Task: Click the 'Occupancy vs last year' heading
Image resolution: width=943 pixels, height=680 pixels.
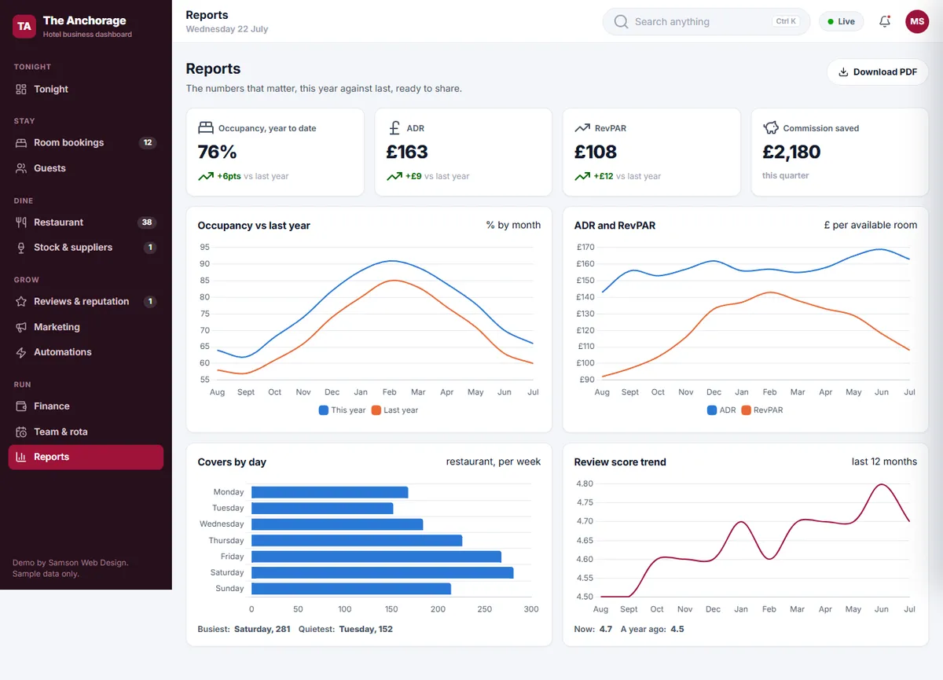Action: [x=254, y=226]
